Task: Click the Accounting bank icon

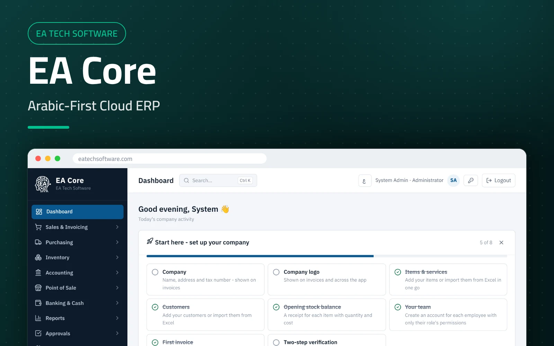Action: 38,273
